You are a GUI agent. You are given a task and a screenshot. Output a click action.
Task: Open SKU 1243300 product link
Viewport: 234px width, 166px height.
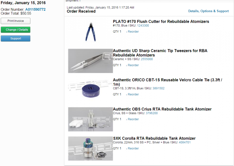tap(143, 25)
